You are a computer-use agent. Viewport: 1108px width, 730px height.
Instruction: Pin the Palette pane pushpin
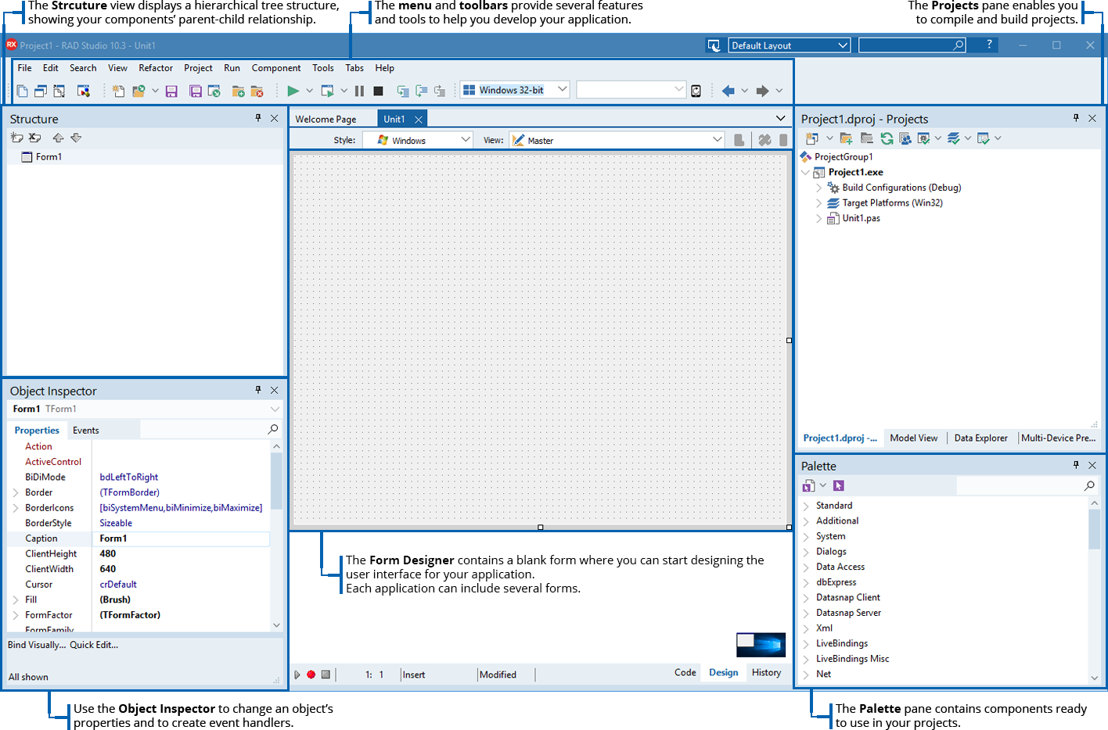(1076, 465)
